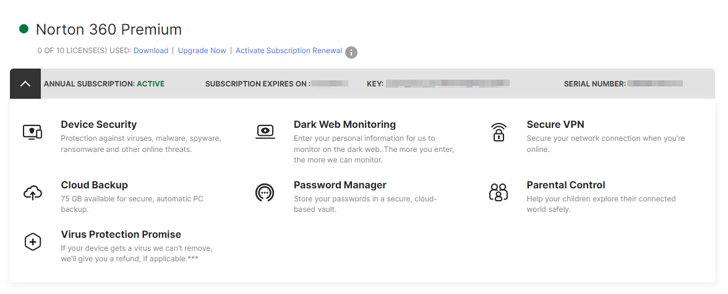Click Activate Subscription Renewal link
The width and height of the screenshot is (728, 294).
pos(288,51)
